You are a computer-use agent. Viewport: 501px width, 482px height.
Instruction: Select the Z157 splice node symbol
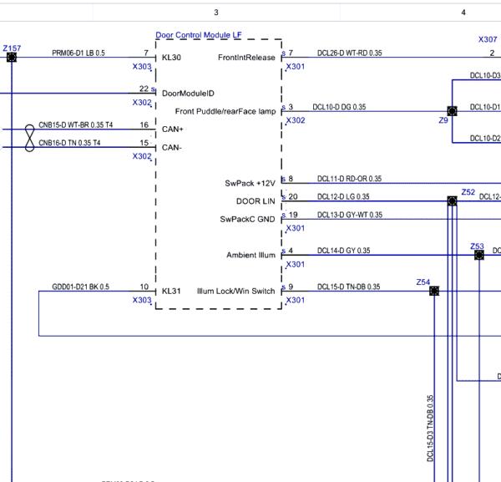[x=12, y=58]
